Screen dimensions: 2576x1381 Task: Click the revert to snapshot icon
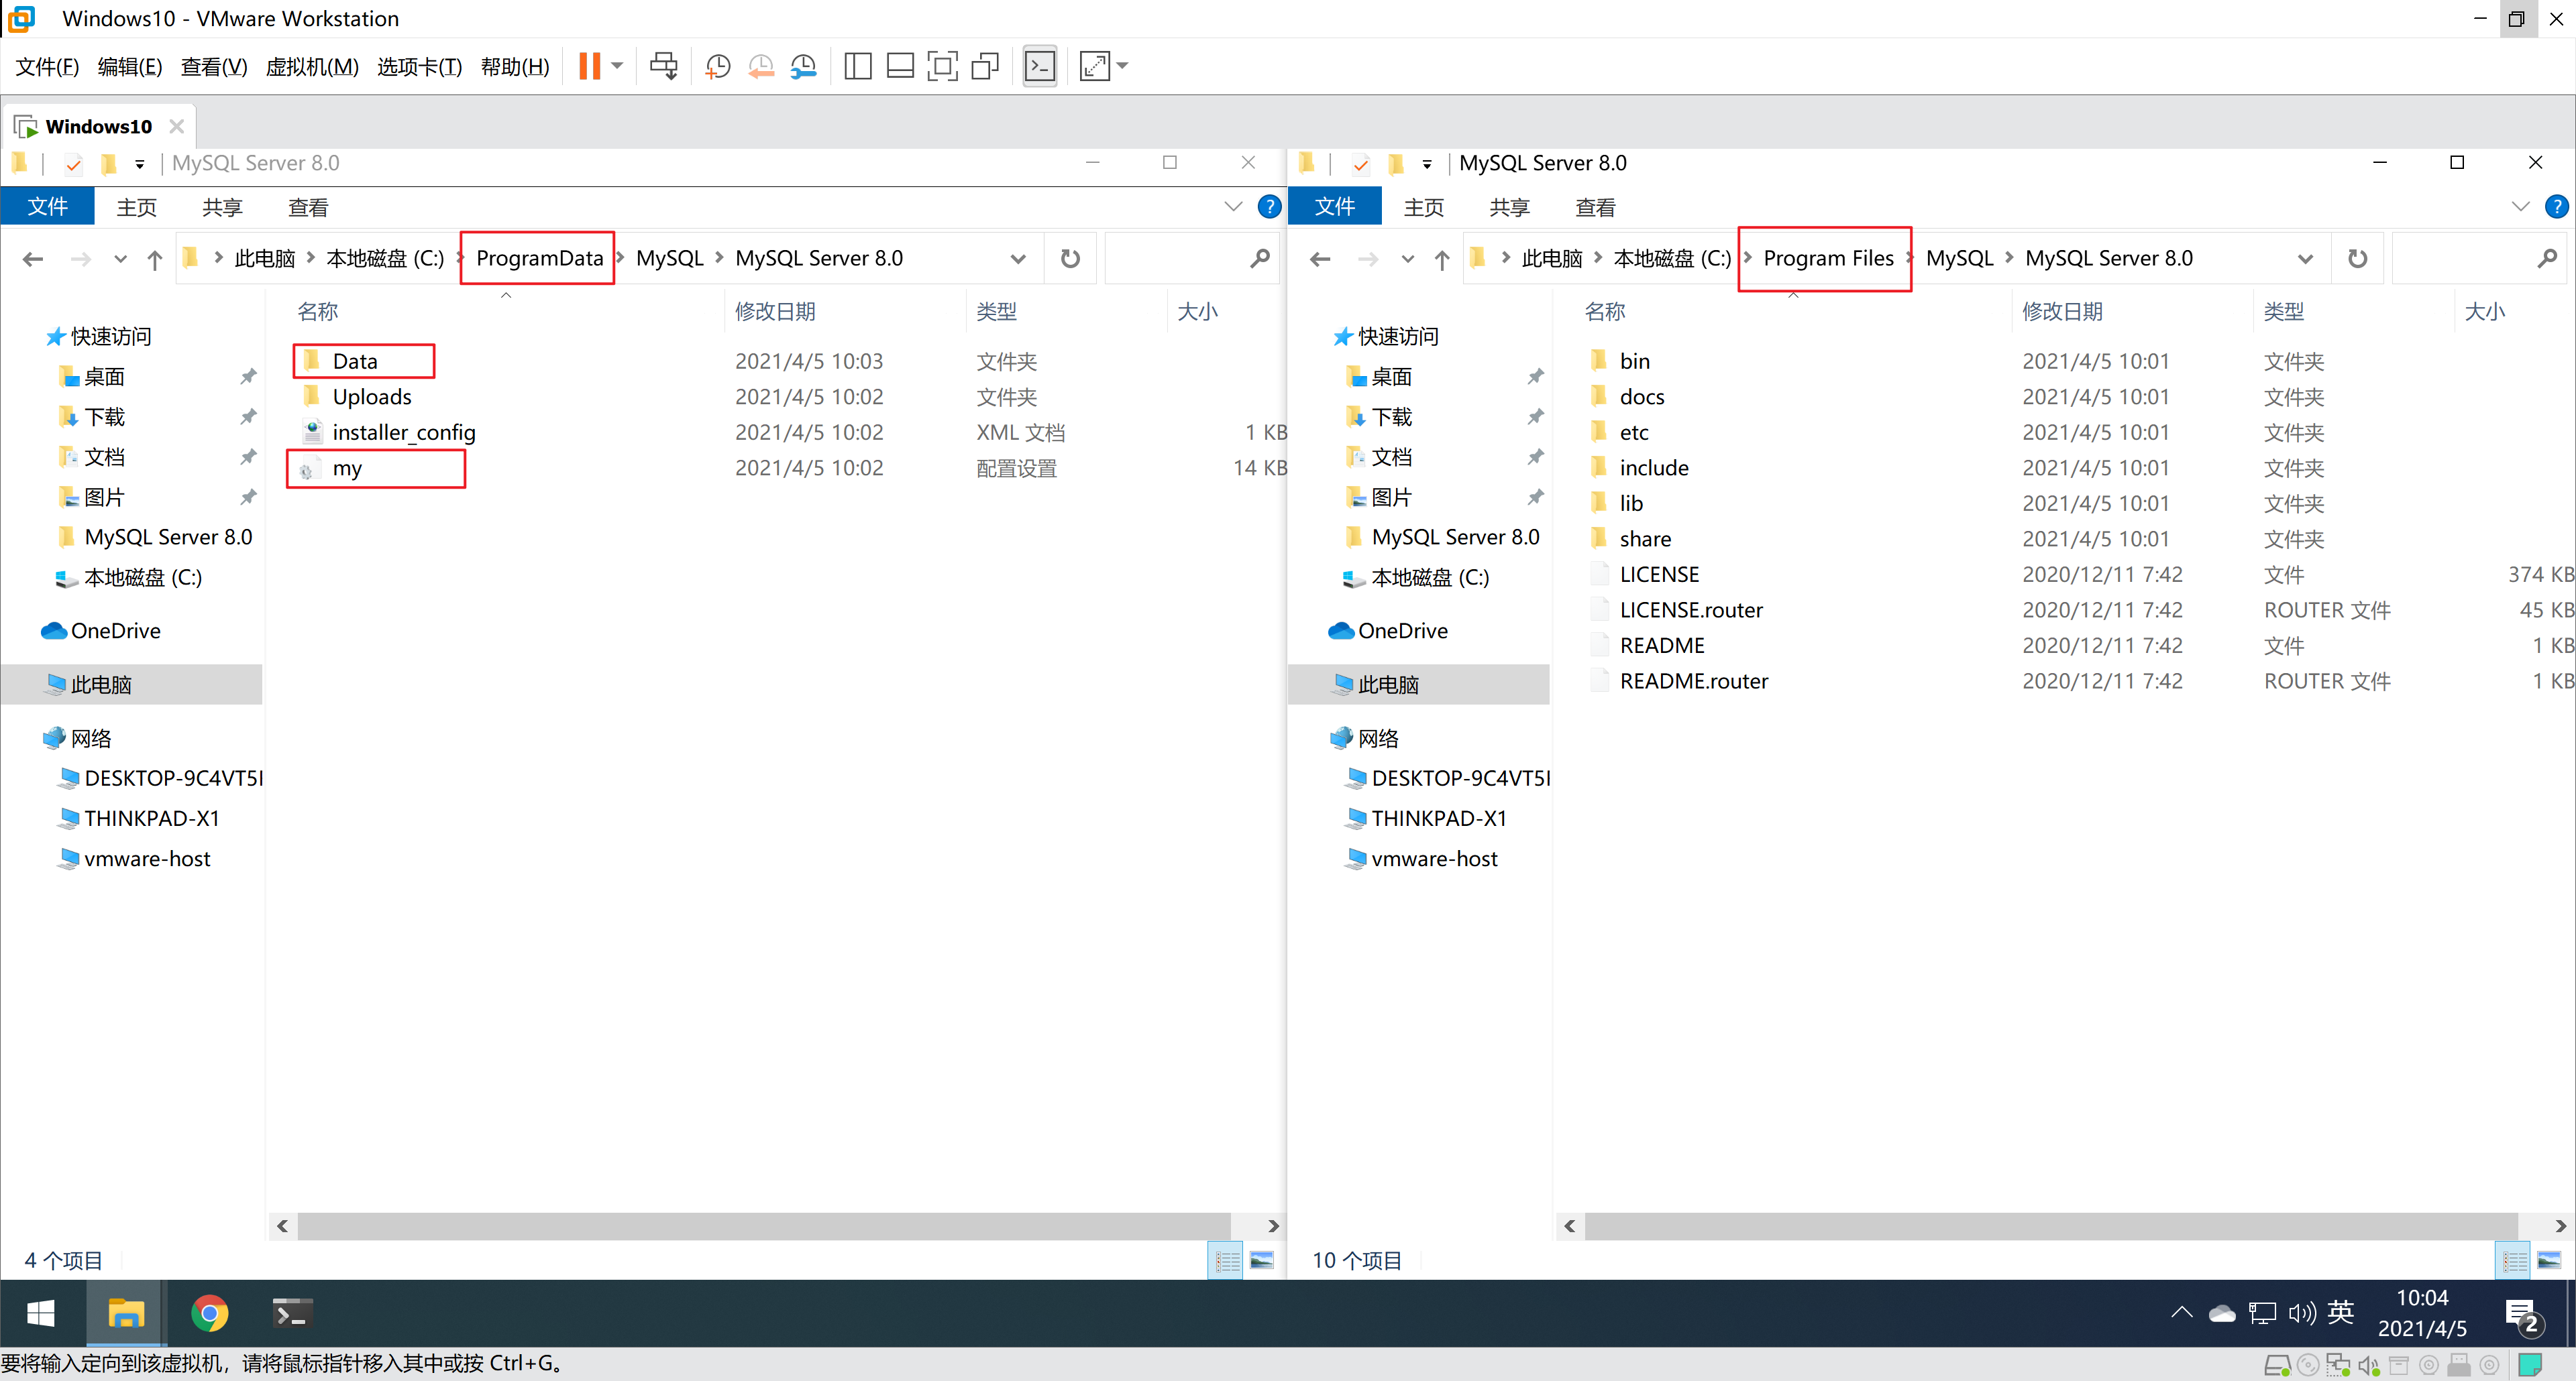761,67
